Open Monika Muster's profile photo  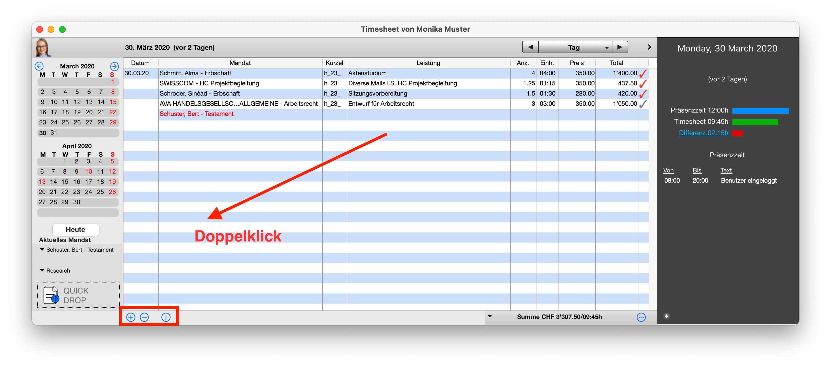tap(42, 48)
